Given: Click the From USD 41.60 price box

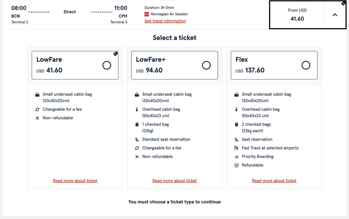Looking at the screenshot, I should (297, 15).
